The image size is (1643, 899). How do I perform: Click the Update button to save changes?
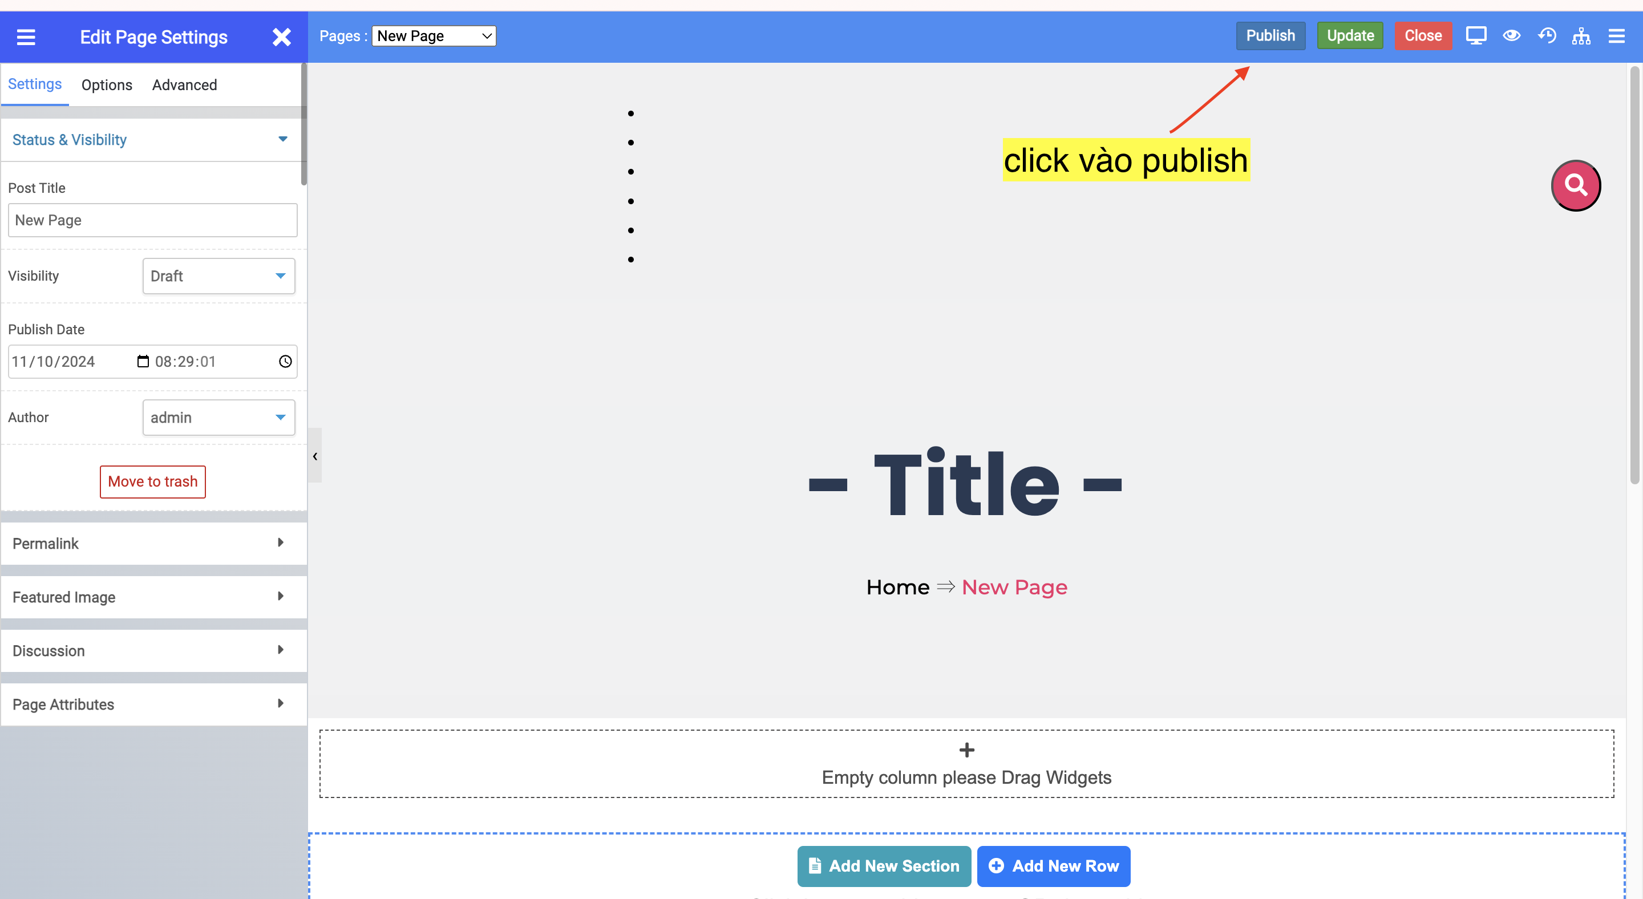(x=1351, y=35)
